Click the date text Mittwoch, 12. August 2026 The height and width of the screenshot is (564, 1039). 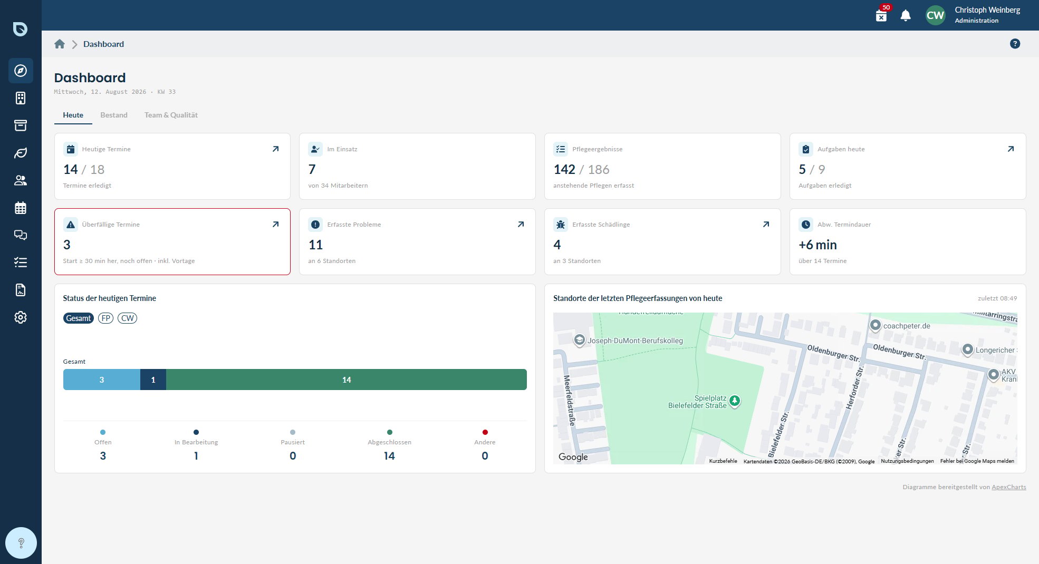pyautogui.click(x=100, y=92)
